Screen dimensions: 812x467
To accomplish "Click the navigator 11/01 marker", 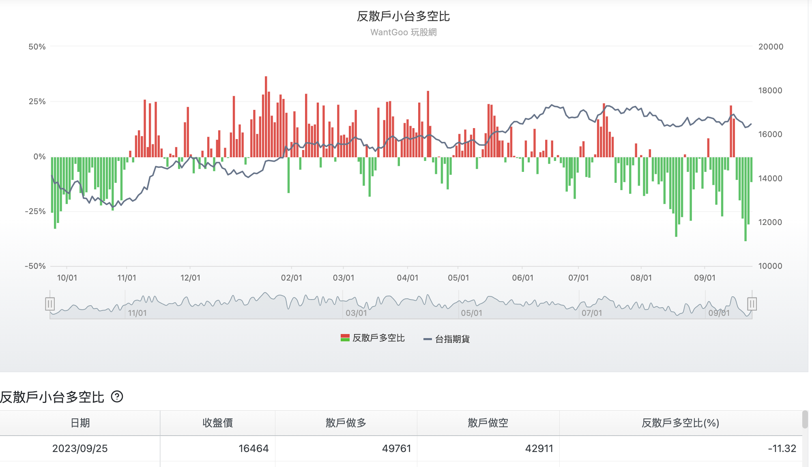I will tap(137, 313).
